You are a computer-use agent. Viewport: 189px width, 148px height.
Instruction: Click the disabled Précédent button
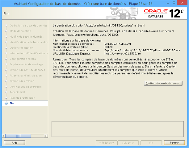(107, 143)
